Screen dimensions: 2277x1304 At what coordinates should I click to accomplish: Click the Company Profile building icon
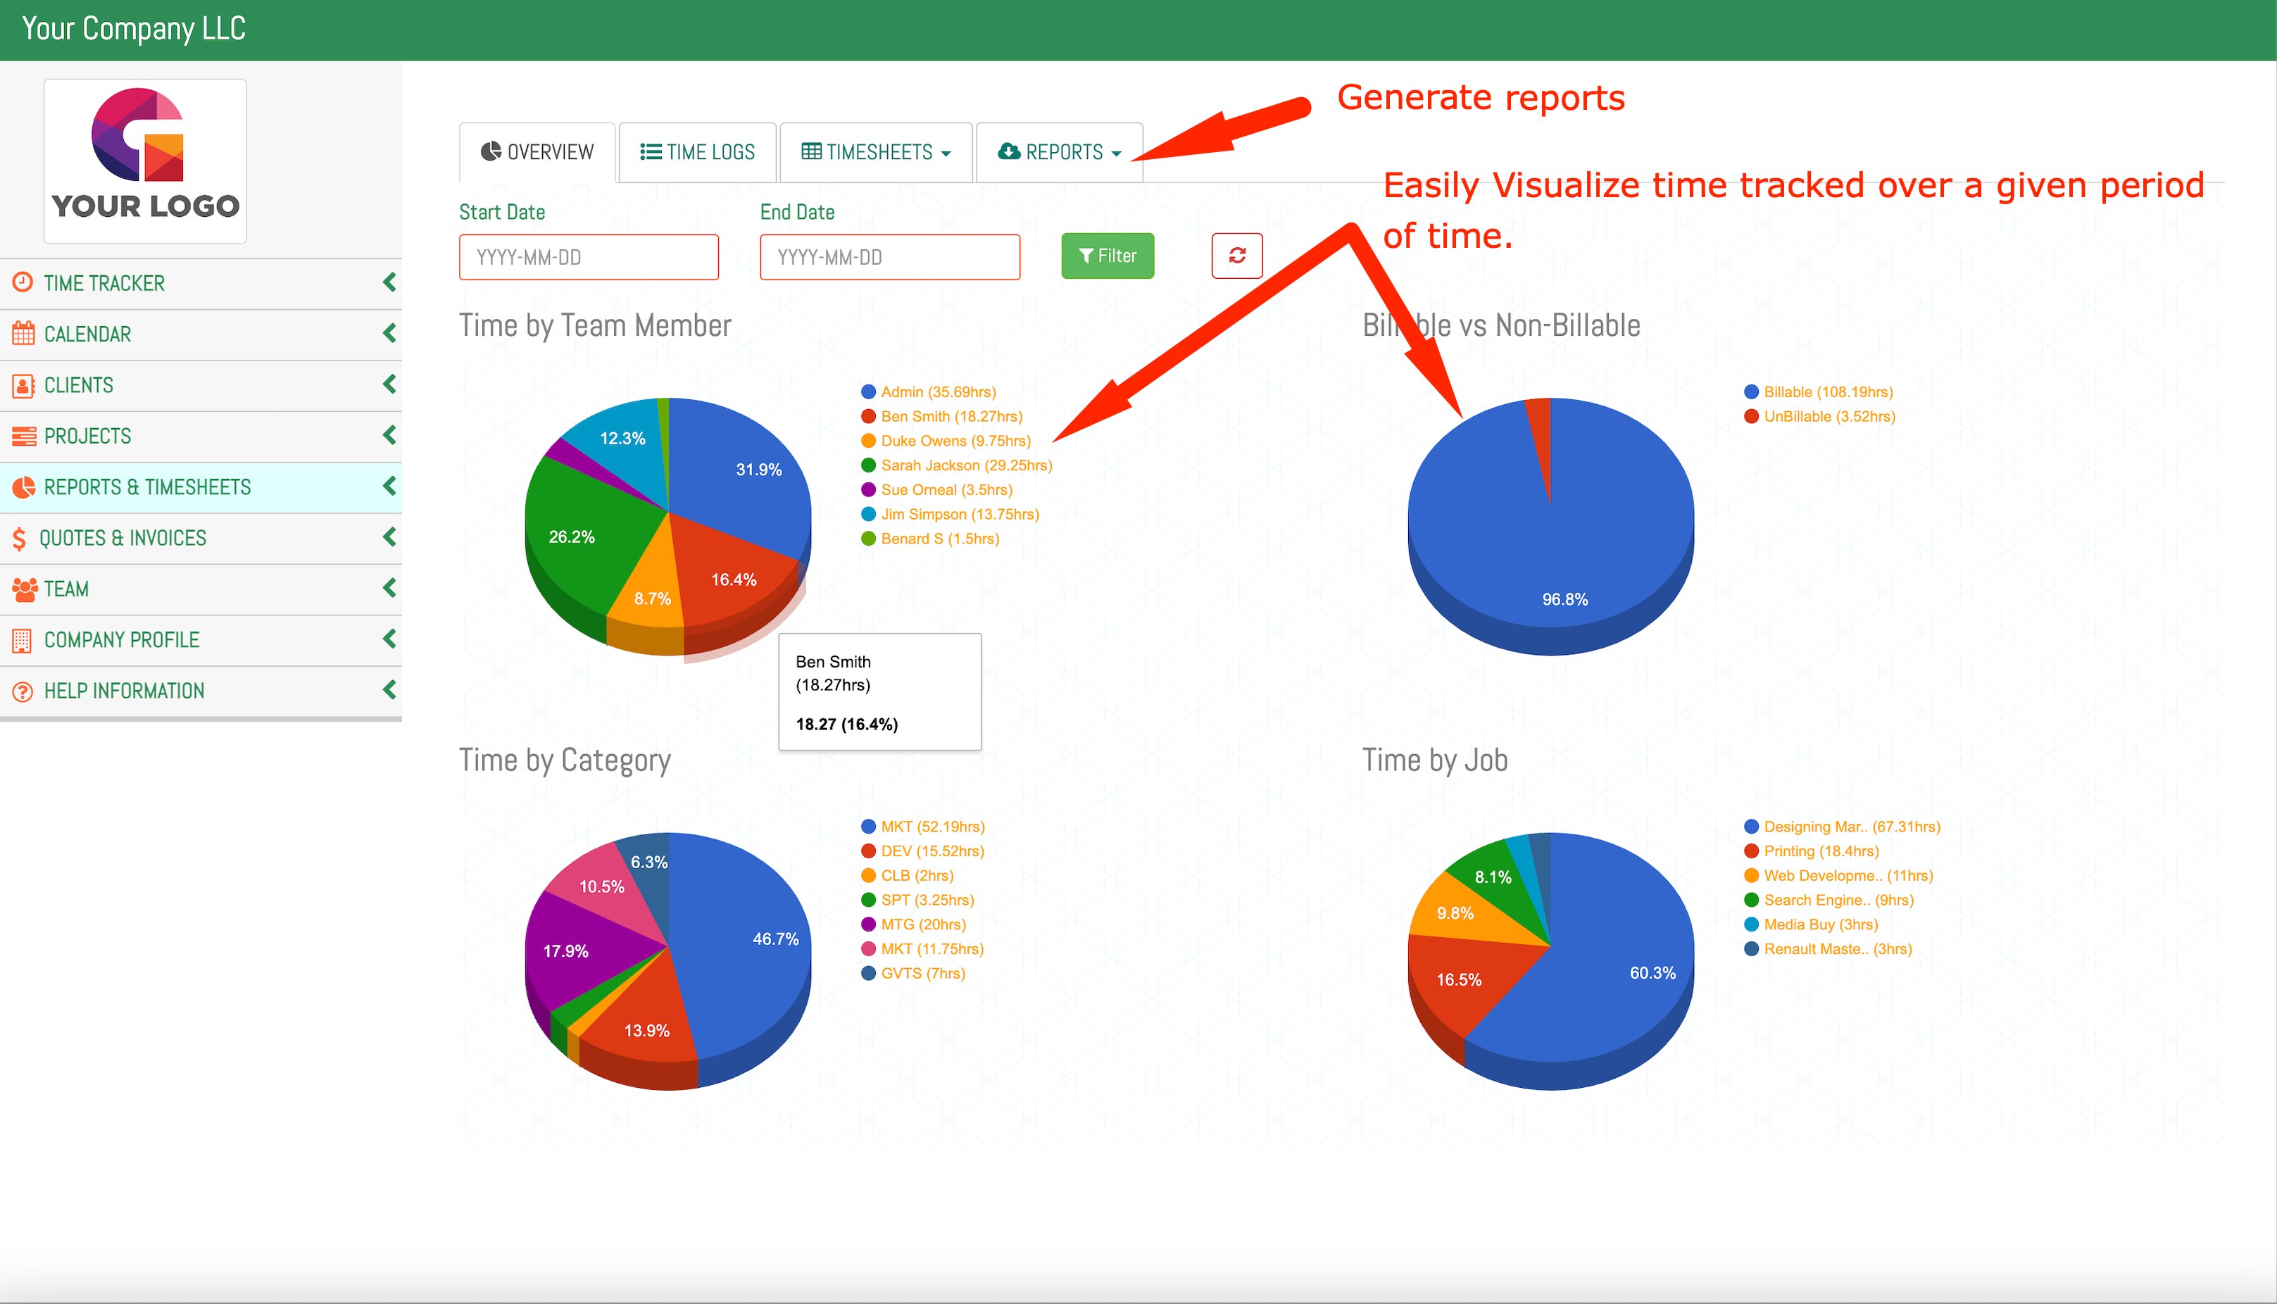tap(23, 640)
